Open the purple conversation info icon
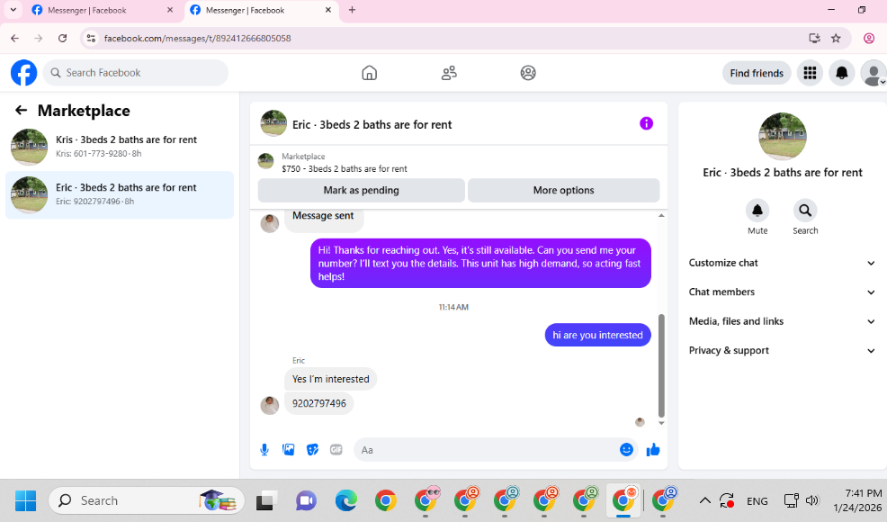887x522 pixels. pos(646,123)
